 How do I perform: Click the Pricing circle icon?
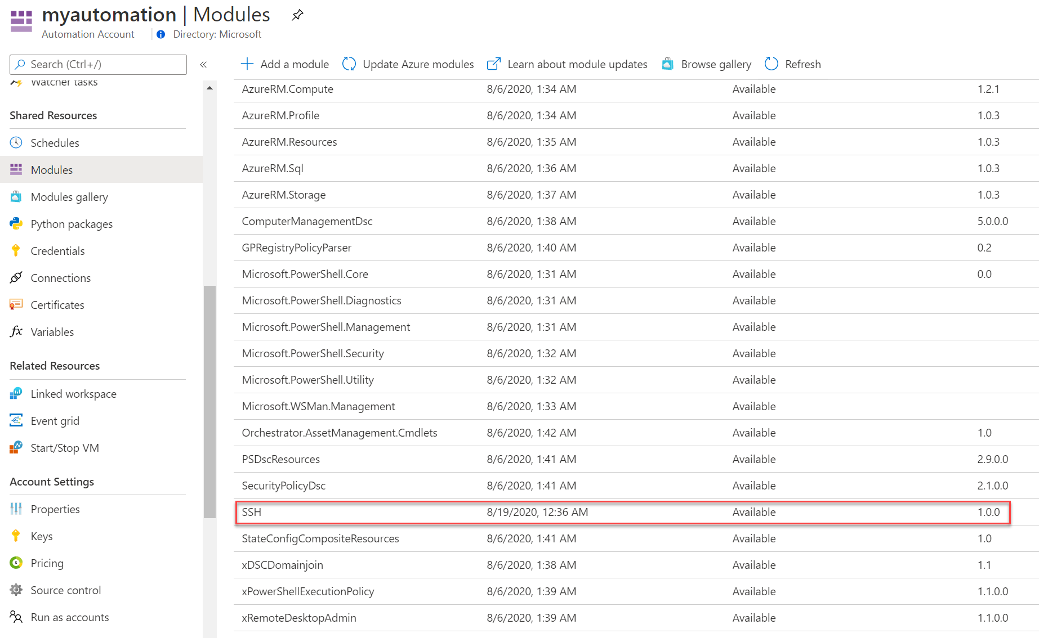click(x=16, y=563)
